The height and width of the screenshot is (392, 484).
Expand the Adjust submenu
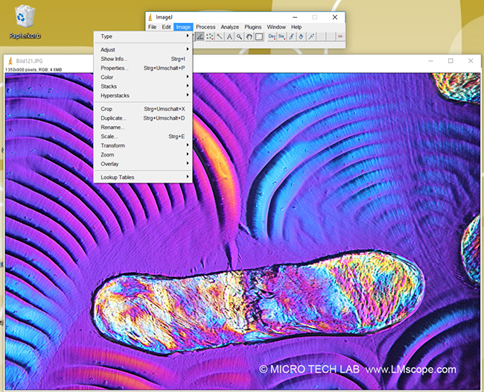click(x=143, y=50)
